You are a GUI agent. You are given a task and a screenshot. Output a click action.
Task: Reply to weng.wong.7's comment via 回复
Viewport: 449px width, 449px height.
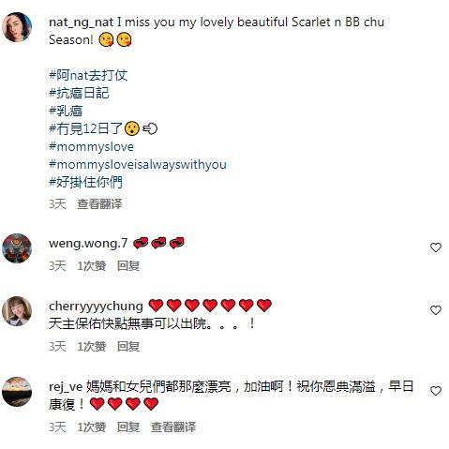pyautogui.click(x=128, y=266)
